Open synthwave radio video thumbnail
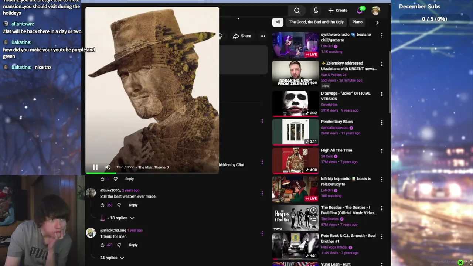 point(295,45)
